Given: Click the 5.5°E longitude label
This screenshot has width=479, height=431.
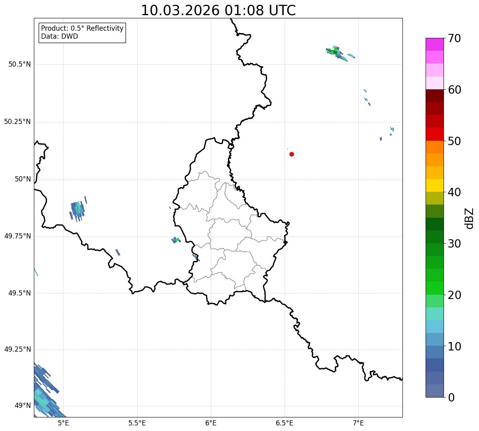Looking at the screenshot, I should click(x=137, y=423).
